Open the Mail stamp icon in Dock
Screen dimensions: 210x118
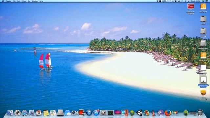(x=32, y=113)
